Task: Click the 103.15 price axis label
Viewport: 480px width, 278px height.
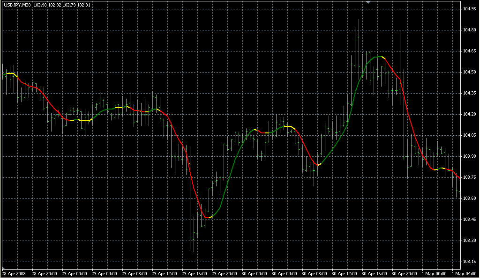Action: pyautogui.click(x=469, y=262)
